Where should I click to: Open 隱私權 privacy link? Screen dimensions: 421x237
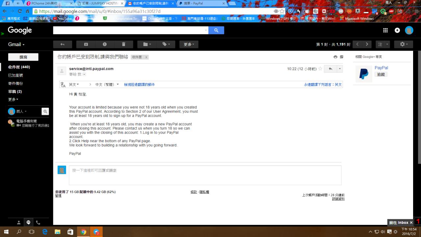click(204, 192)
